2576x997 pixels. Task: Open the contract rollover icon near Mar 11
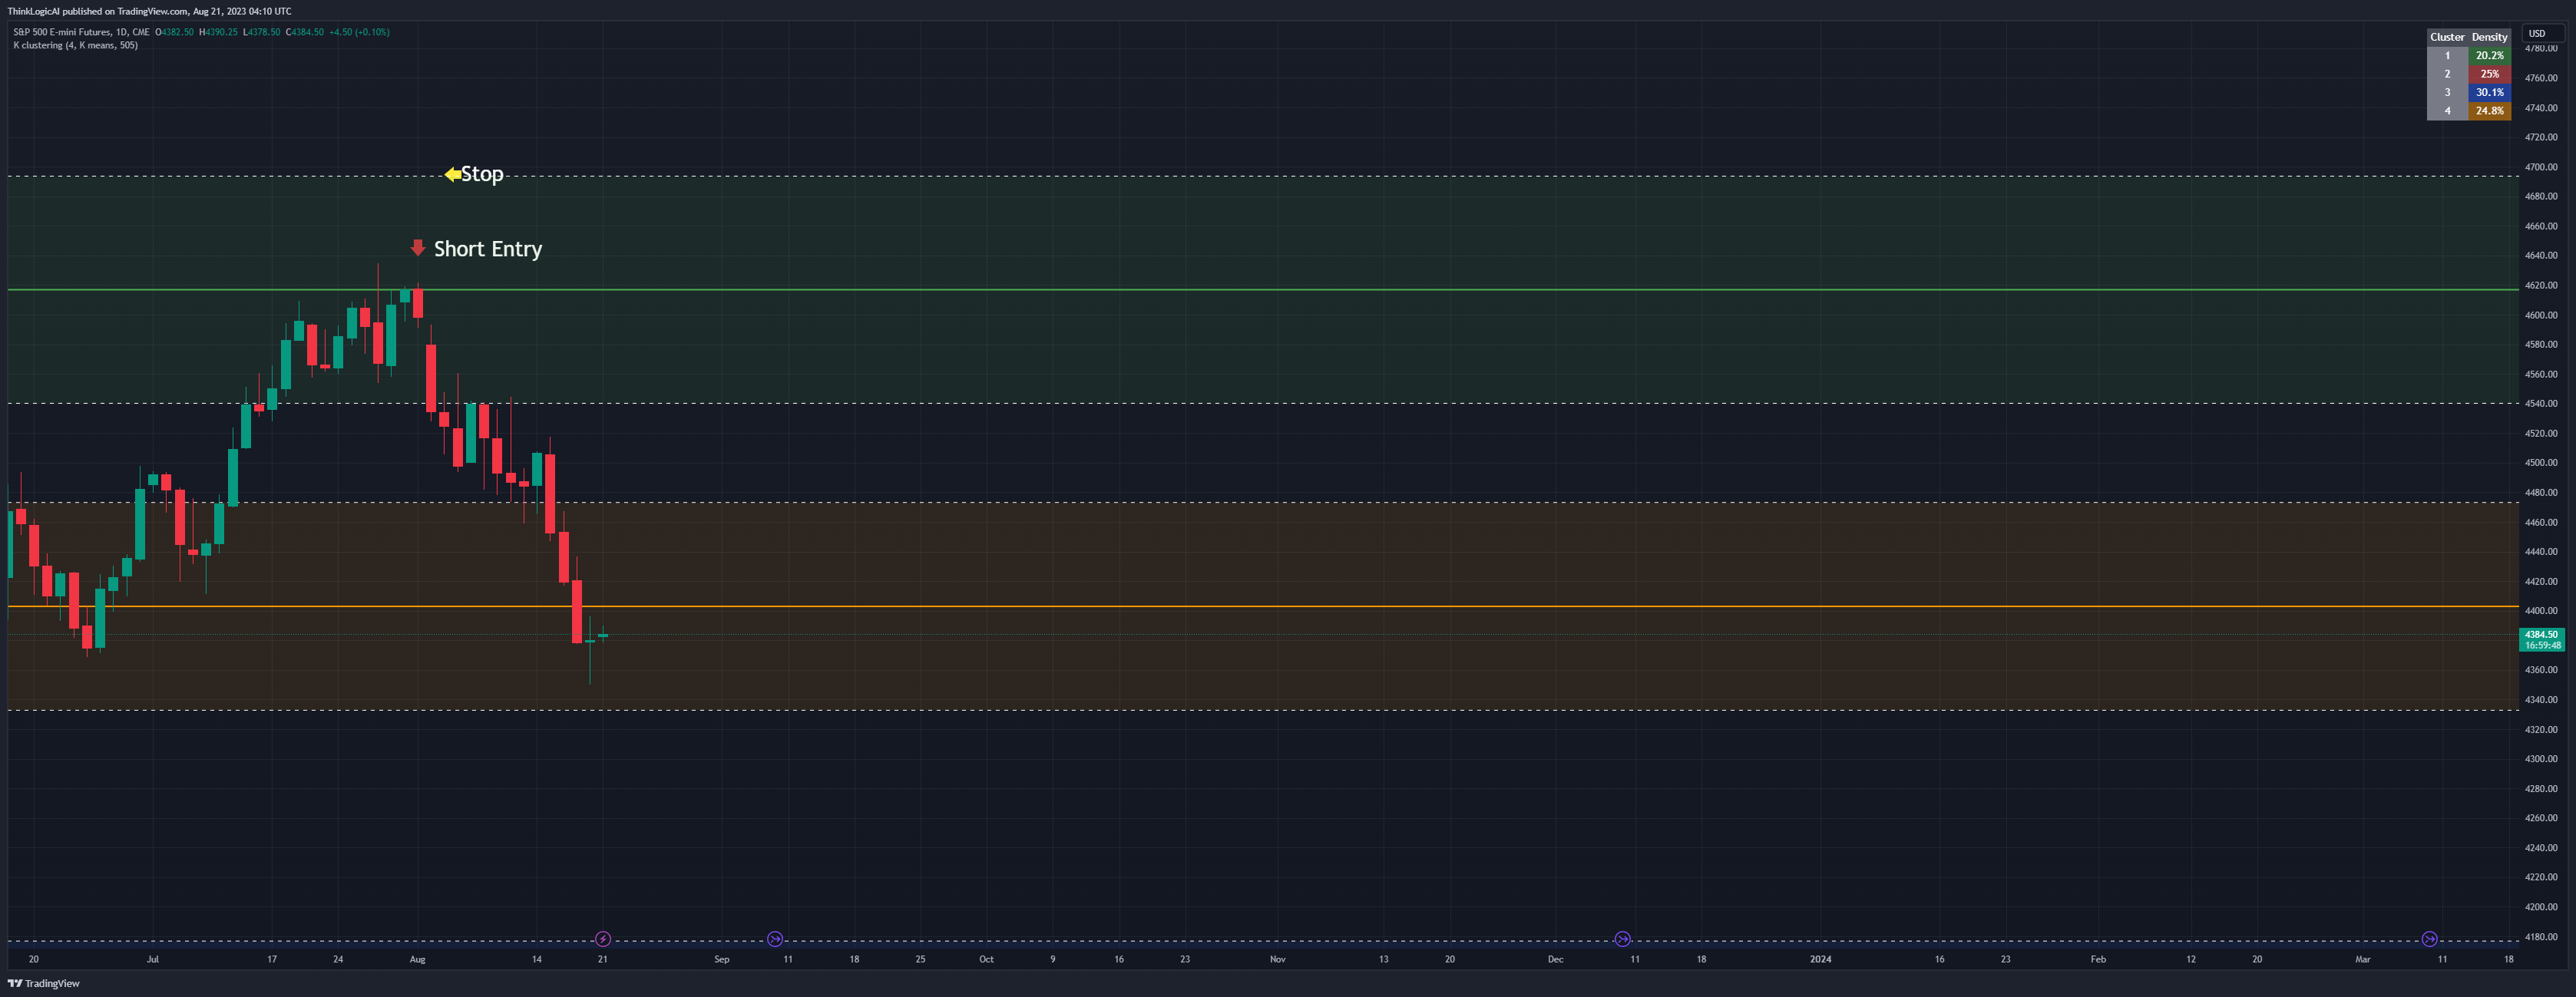pos(2429,939)
